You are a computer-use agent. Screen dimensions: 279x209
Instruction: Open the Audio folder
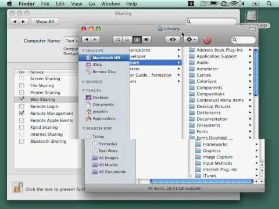[202, 63]
